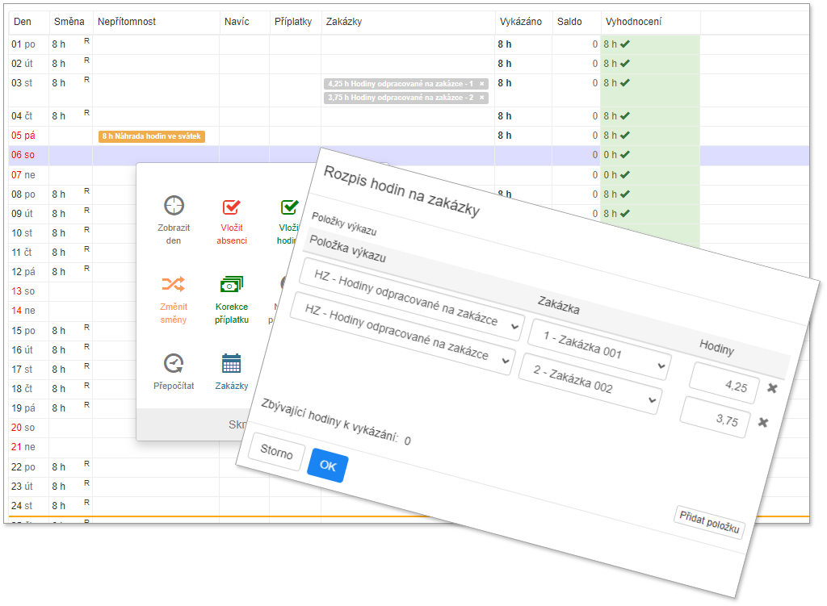Click Zakázka column heading in dialog

(x=559, y=305)
